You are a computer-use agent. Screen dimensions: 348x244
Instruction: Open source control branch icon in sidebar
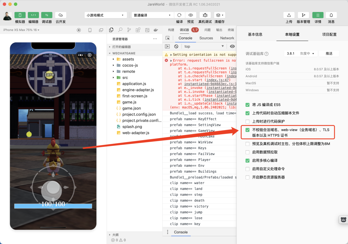[129, 30]
